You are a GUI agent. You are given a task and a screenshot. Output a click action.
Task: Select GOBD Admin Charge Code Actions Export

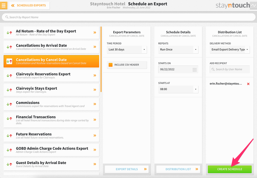tap(51, 150)
